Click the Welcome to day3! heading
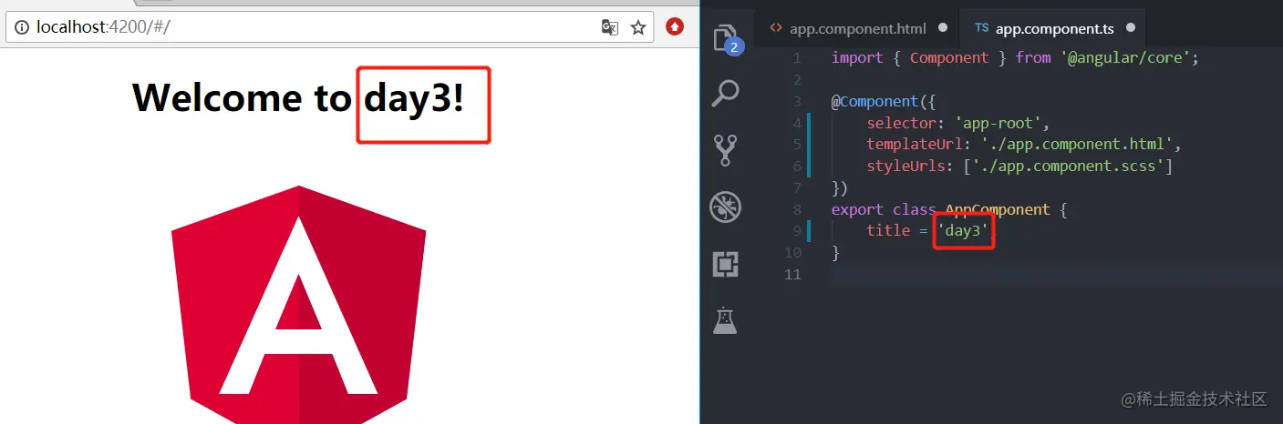This screenshot has width=1283, height=424. point(298,97)
